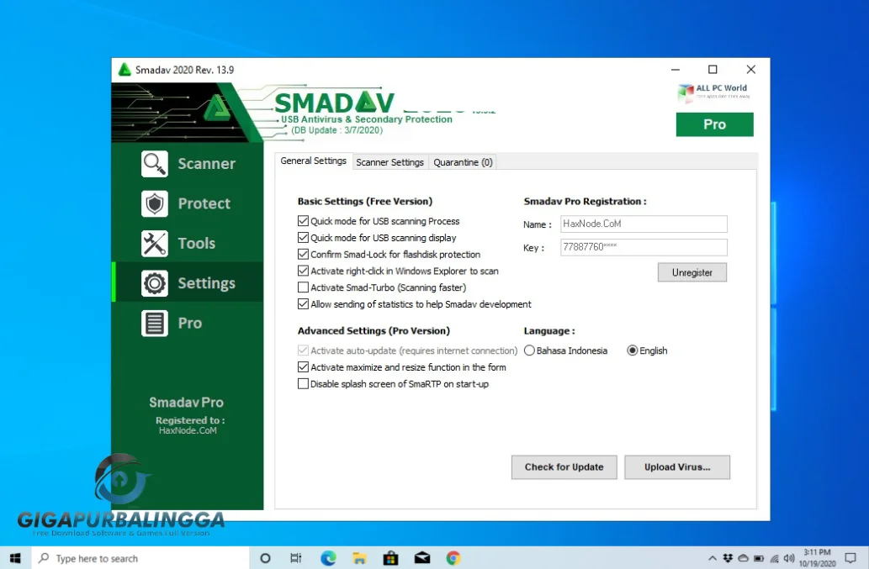The image size is (869, 569).
Task: Show hidden icons in system tray
Action: click(x=713, y=557)
